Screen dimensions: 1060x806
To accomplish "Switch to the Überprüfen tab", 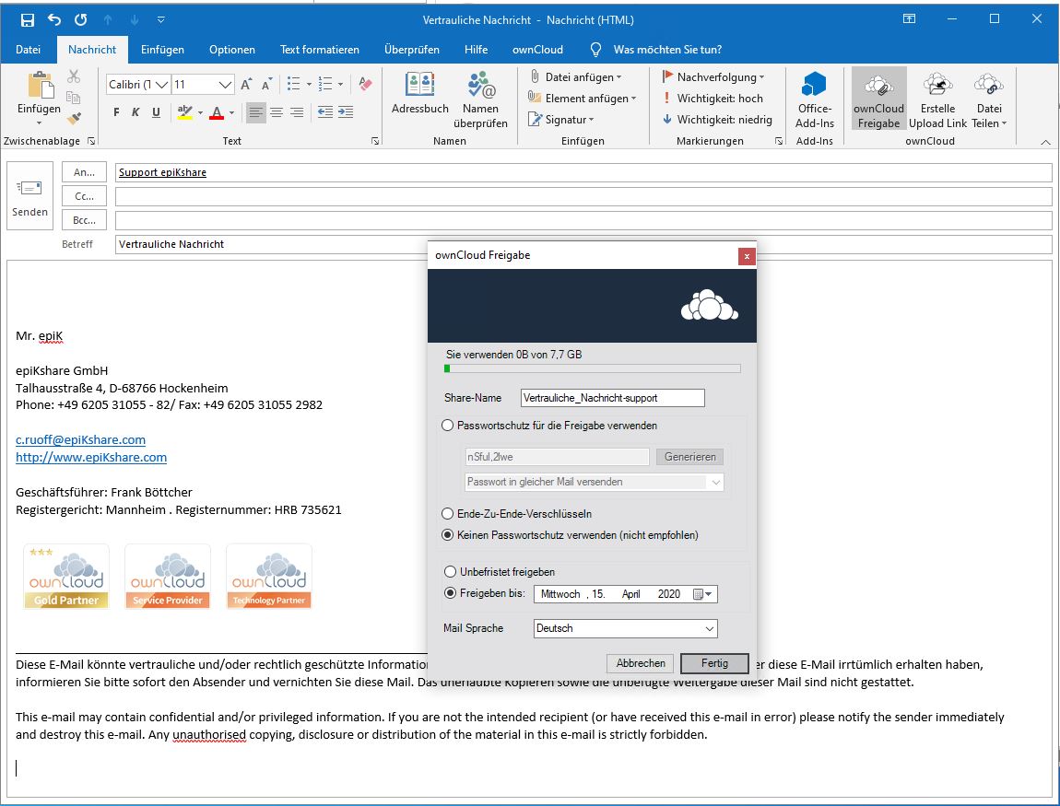I will [x=412, y=50].
